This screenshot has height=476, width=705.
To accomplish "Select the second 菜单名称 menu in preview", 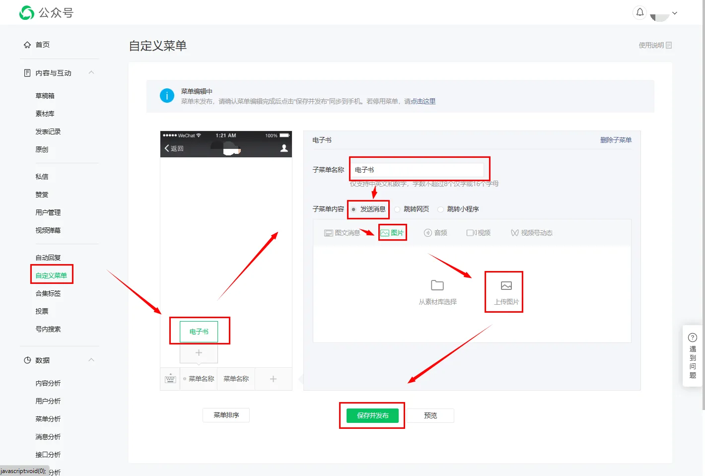I will (236, 379).
